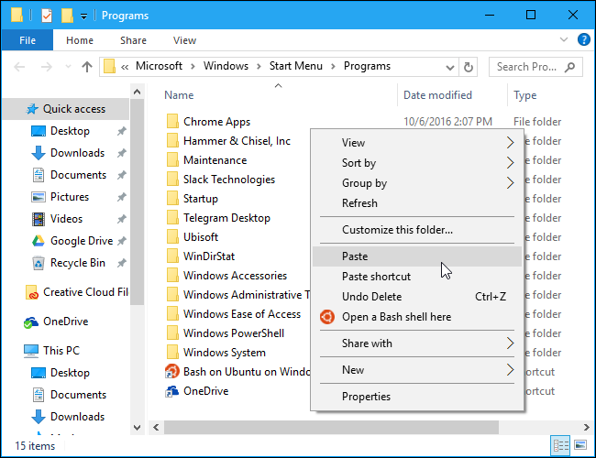Image resolution: width=596 pixels, height=458 pixels.
Task: Expand the View submenu arrow
Action: coord(511,143)
